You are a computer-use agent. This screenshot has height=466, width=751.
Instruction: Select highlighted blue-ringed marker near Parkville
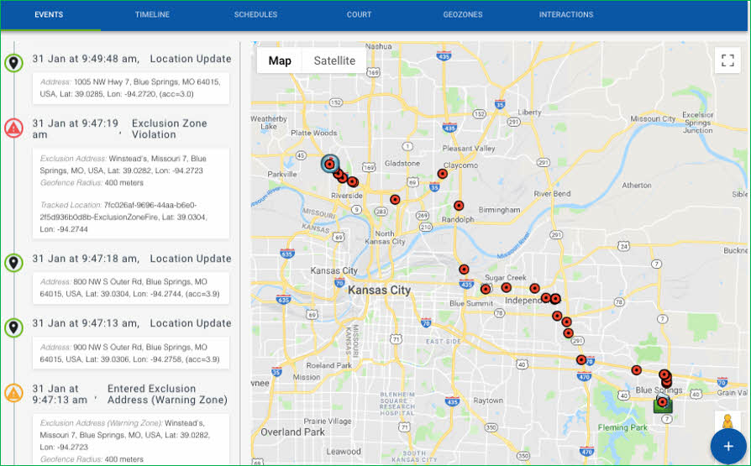329,165
